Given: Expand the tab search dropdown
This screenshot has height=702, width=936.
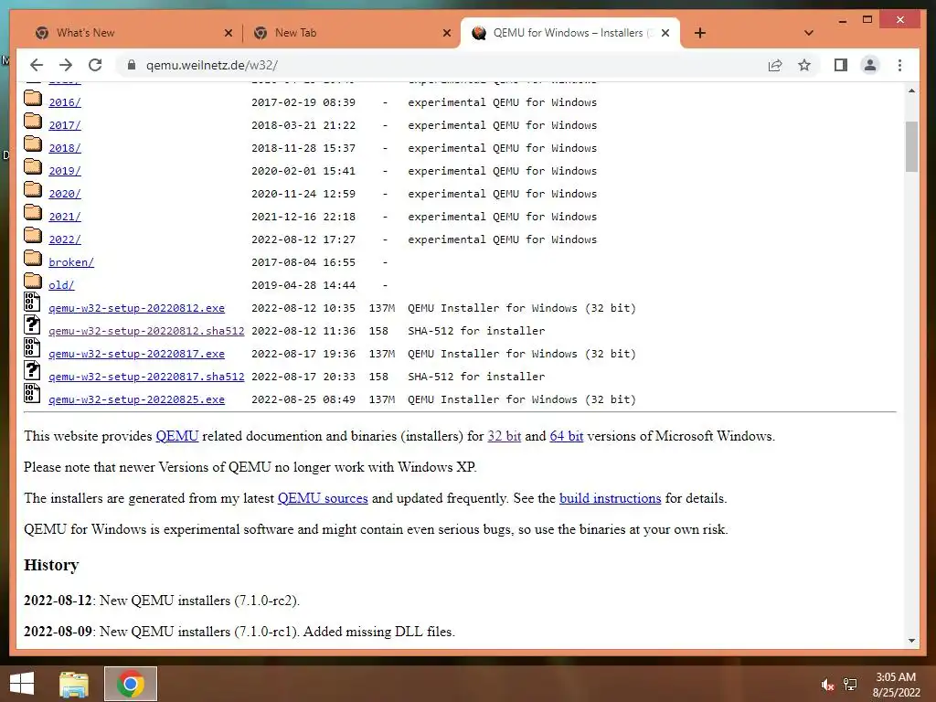Looking at the screenshot, I should 808,33.
